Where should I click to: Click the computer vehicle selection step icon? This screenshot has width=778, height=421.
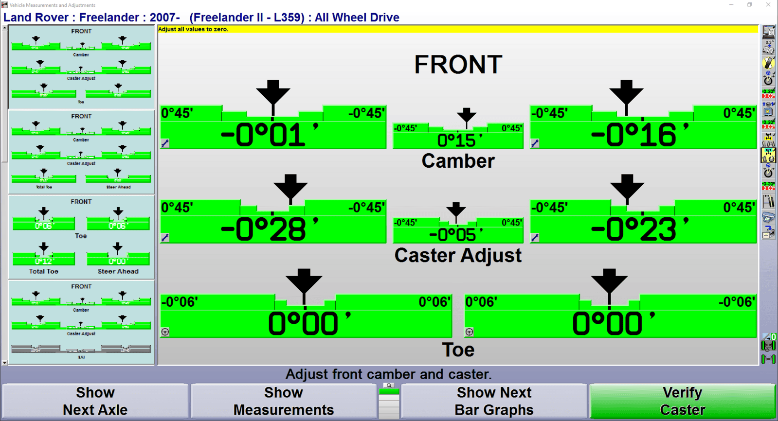tap(769, 32)
